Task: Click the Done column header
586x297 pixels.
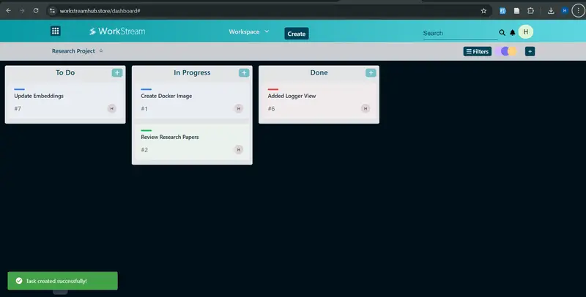Action: (319, 72)
